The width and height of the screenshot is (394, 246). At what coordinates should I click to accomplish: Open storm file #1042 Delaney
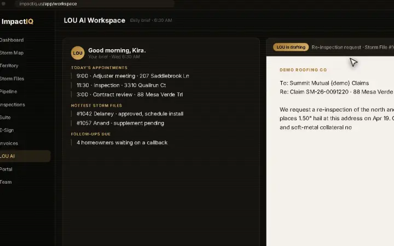tap(130, 114)
